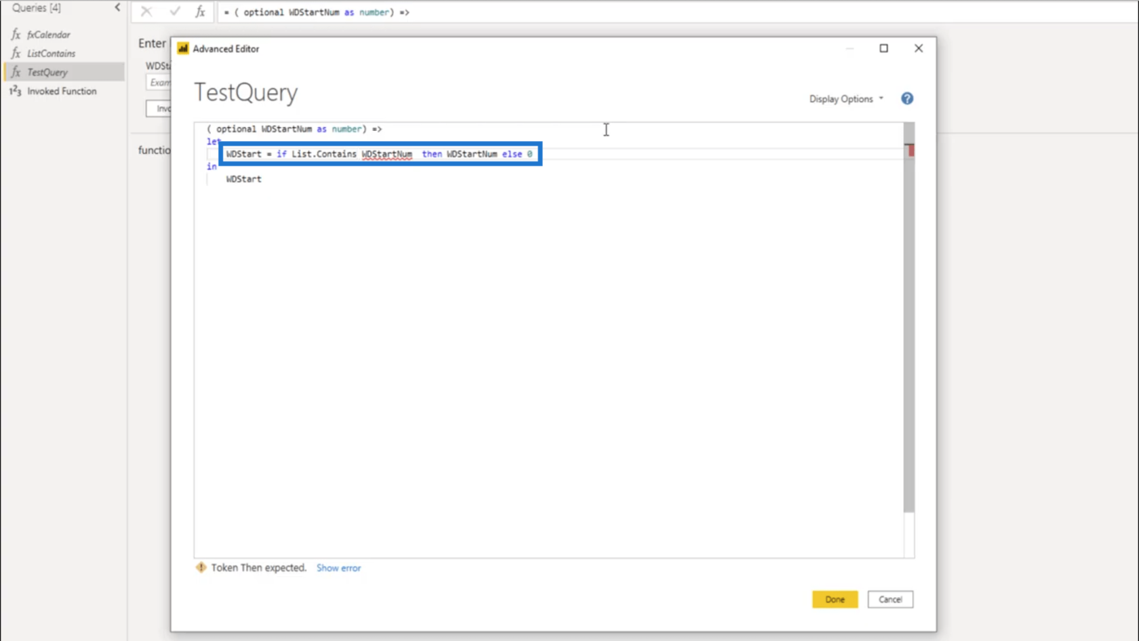The image size is (1139, 641).
Task: Click the formula bar cancel X icon
Action: click(x=146, y=12)
